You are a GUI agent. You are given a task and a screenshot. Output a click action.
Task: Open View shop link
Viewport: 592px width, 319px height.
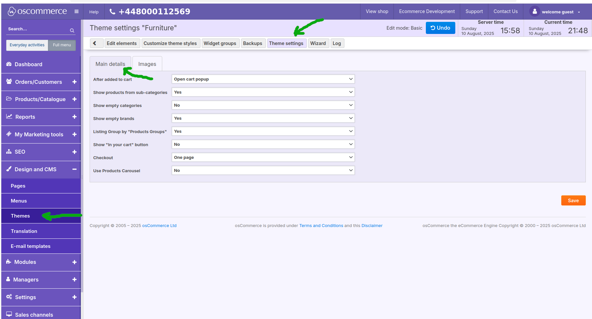(x=377, y=11)
